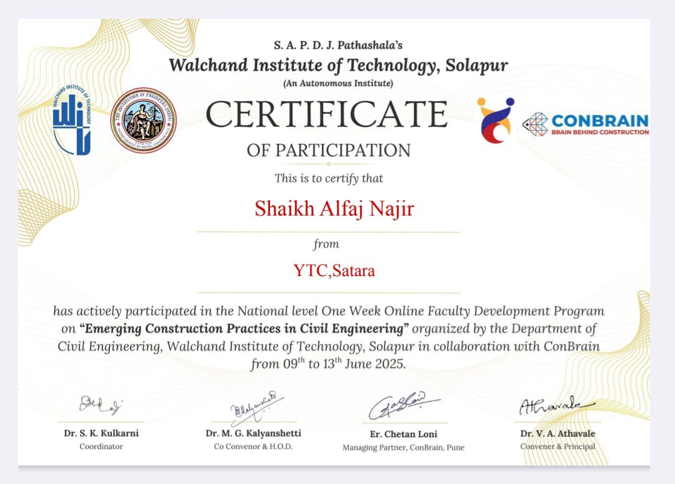Click 'Brain Behind Construction' tagline
This screenshot has height=484, width=675.
(600, 132)
